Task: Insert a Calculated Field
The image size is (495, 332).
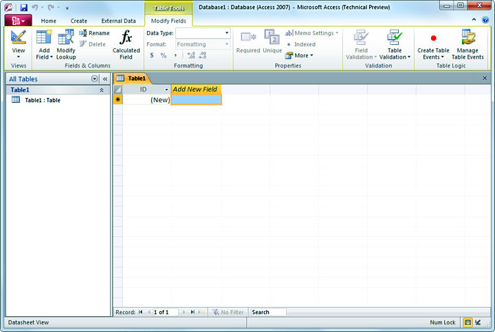Action: [x=126, y=44]
